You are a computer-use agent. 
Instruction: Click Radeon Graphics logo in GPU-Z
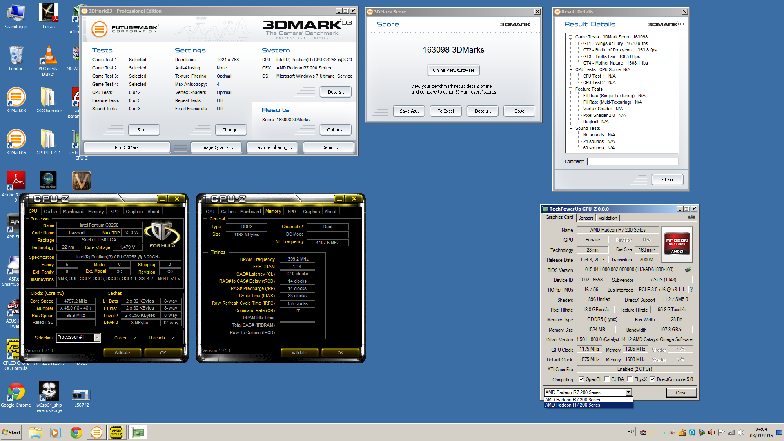click(x=677, y=244)
